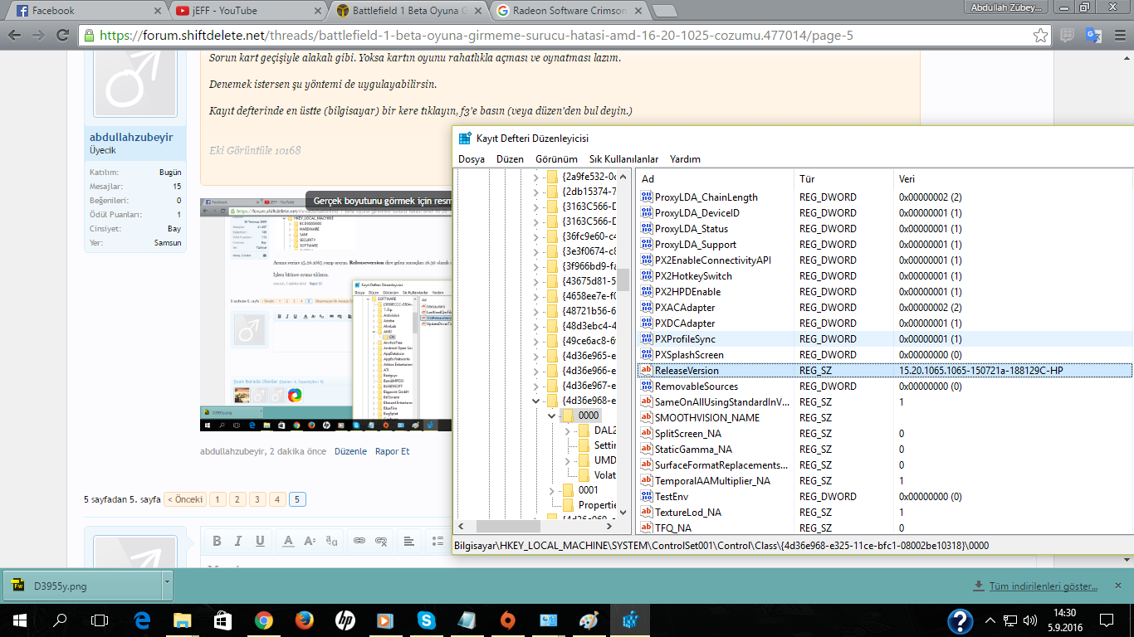1134x637 pixels.
Task: Open abdullahzubeyir profile name link
Action: click(x=132, y=139)
